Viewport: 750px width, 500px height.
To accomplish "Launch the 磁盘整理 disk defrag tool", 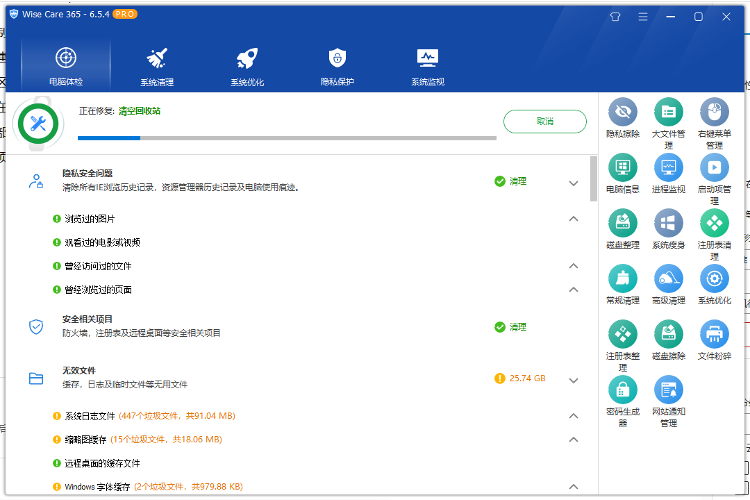I will click(622, 229).
